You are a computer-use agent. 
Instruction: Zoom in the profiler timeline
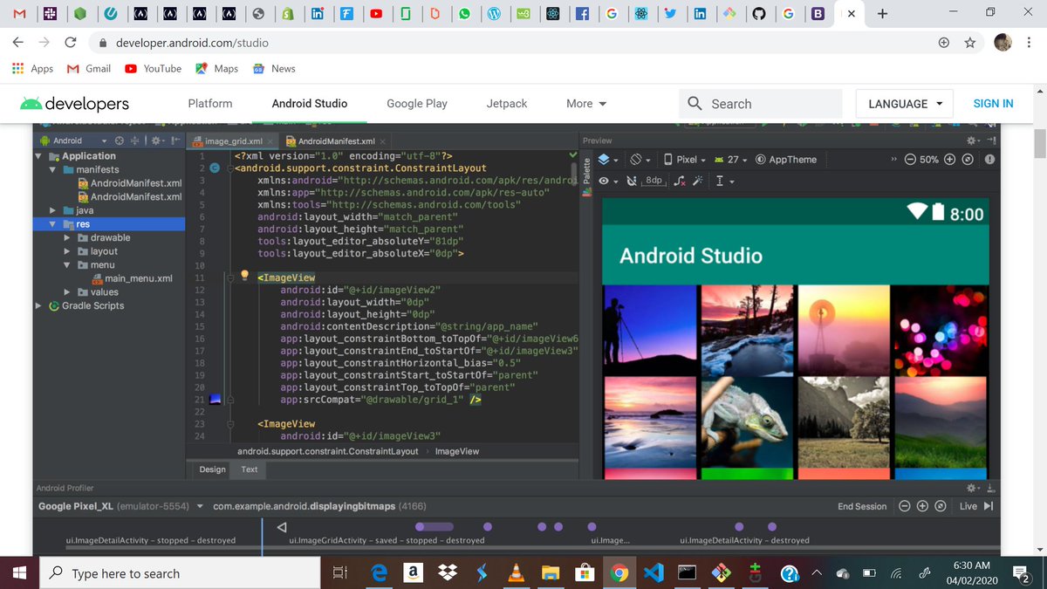pyautogui.click(x=922, y=506)
